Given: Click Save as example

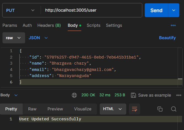Looking at the screenshot, I should click(151, 95).
